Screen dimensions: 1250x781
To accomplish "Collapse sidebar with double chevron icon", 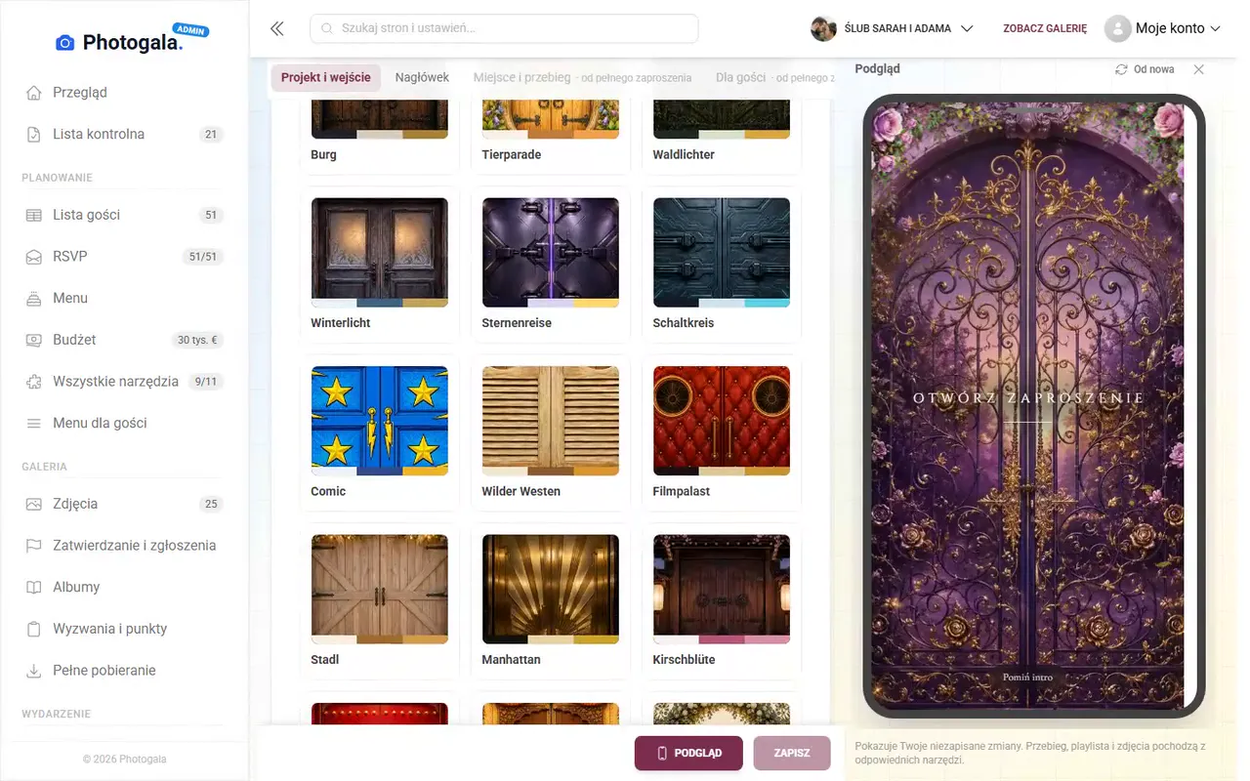I will [x=277, y=28].
